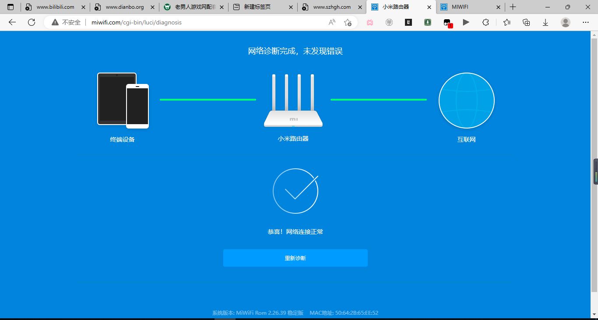
Task: Switch to the 新建标签页 tab
Action: coord(263,7)
